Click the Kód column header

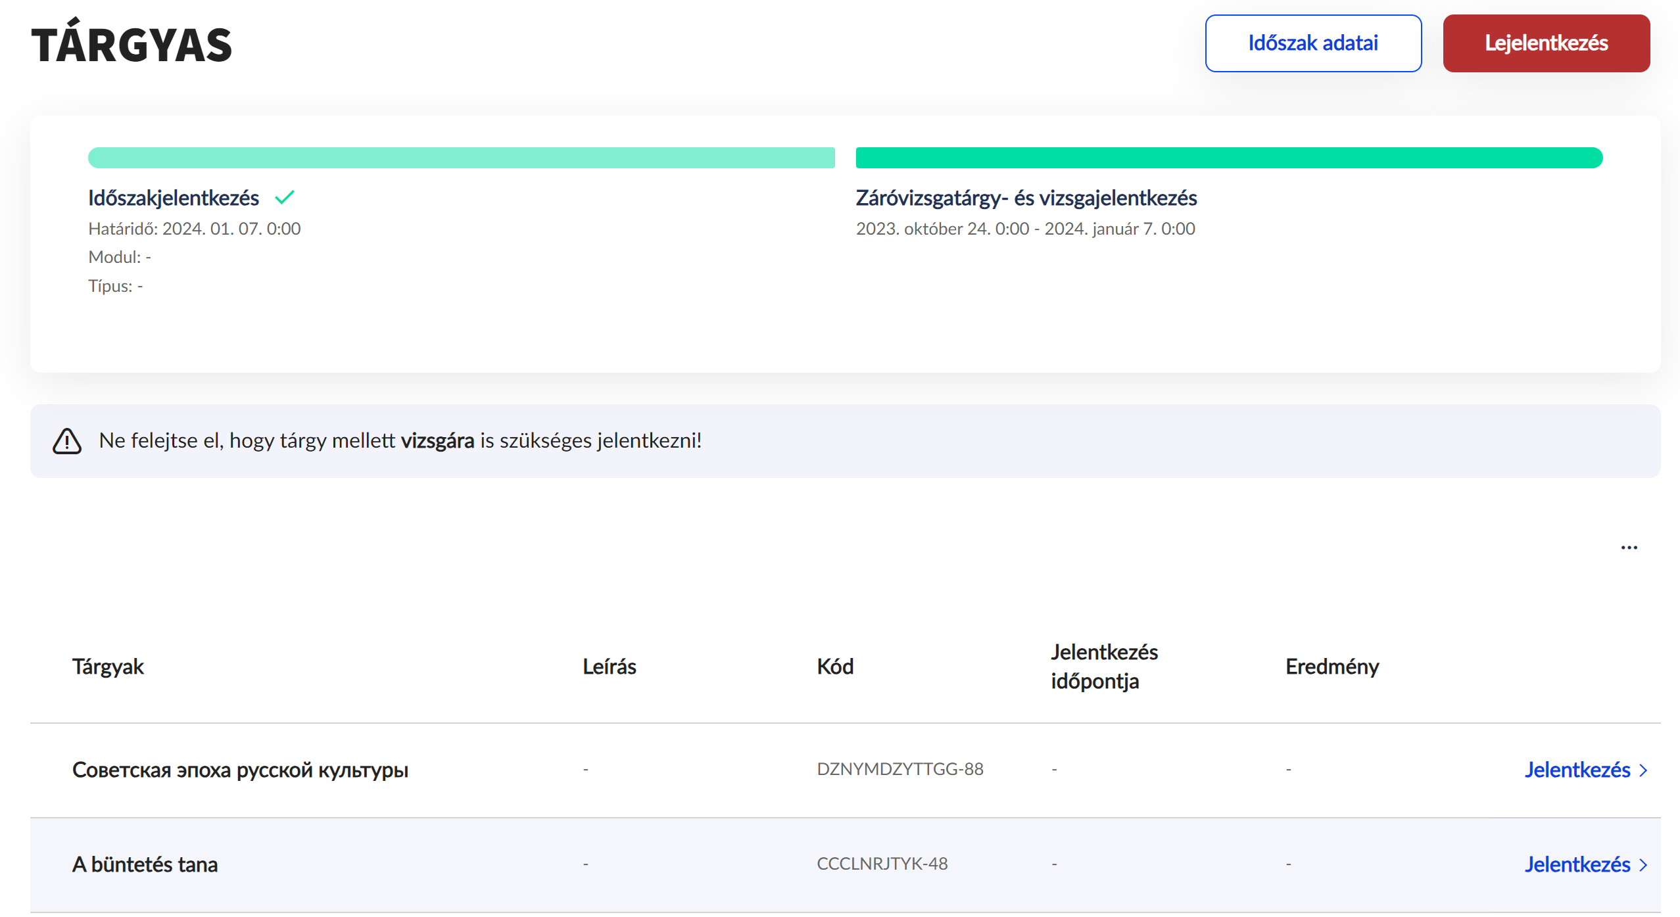tap(834, 667)
